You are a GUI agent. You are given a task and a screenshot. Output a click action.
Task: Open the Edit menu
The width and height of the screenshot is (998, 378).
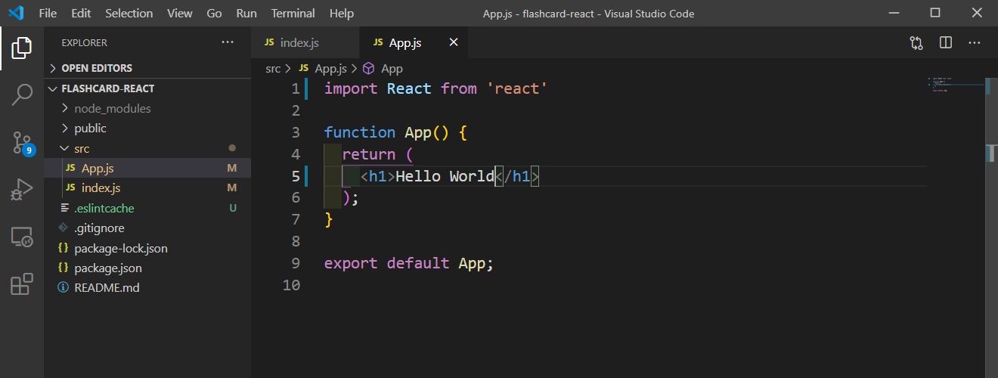click(x=82, y=13)
